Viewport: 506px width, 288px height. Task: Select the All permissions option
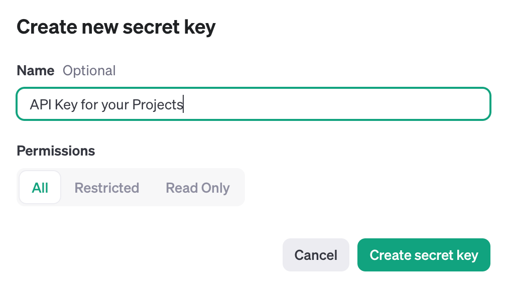coord(40,188)
